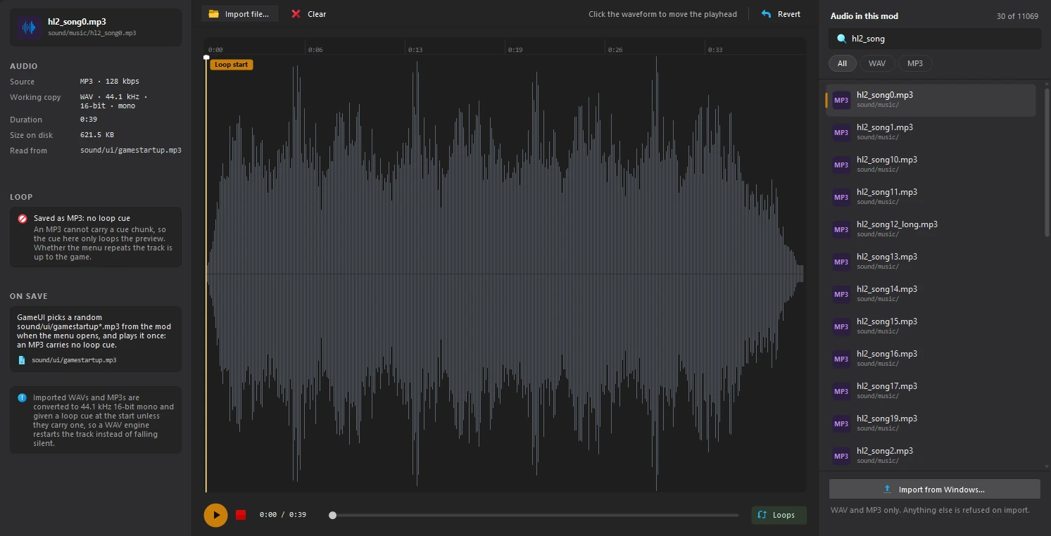Click MP3 icon beside hl2_song19.mp3

click(841, 423)
